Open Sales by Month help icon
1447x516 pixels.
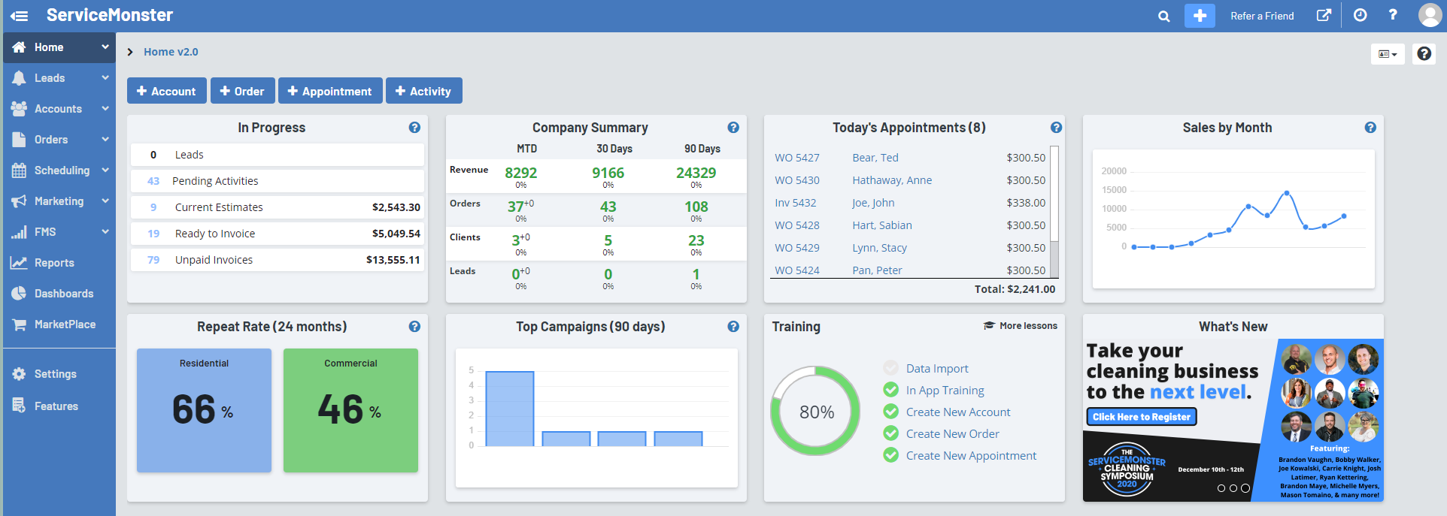point(1370,128)
